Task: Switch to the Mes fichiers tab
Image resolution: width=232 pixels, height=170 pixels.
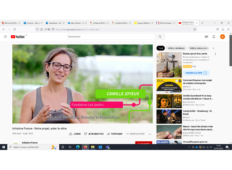Action: 77,23
